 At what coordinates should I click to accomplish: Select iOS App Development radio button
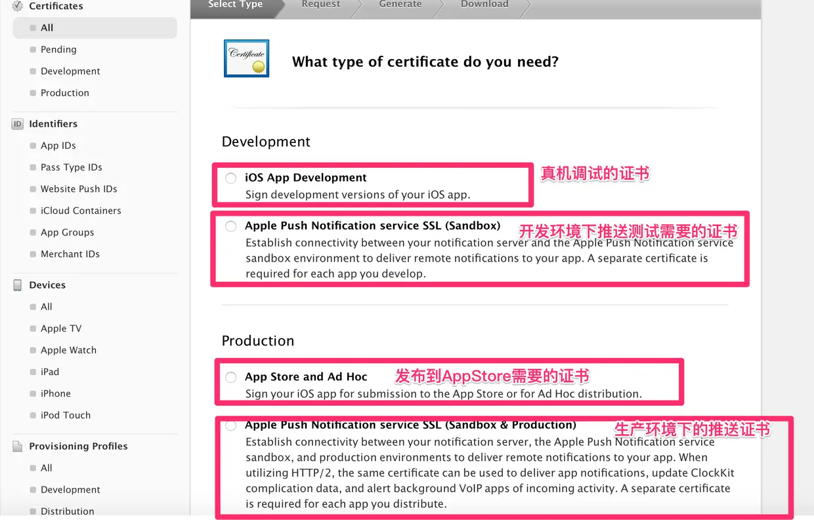point(230,178)
